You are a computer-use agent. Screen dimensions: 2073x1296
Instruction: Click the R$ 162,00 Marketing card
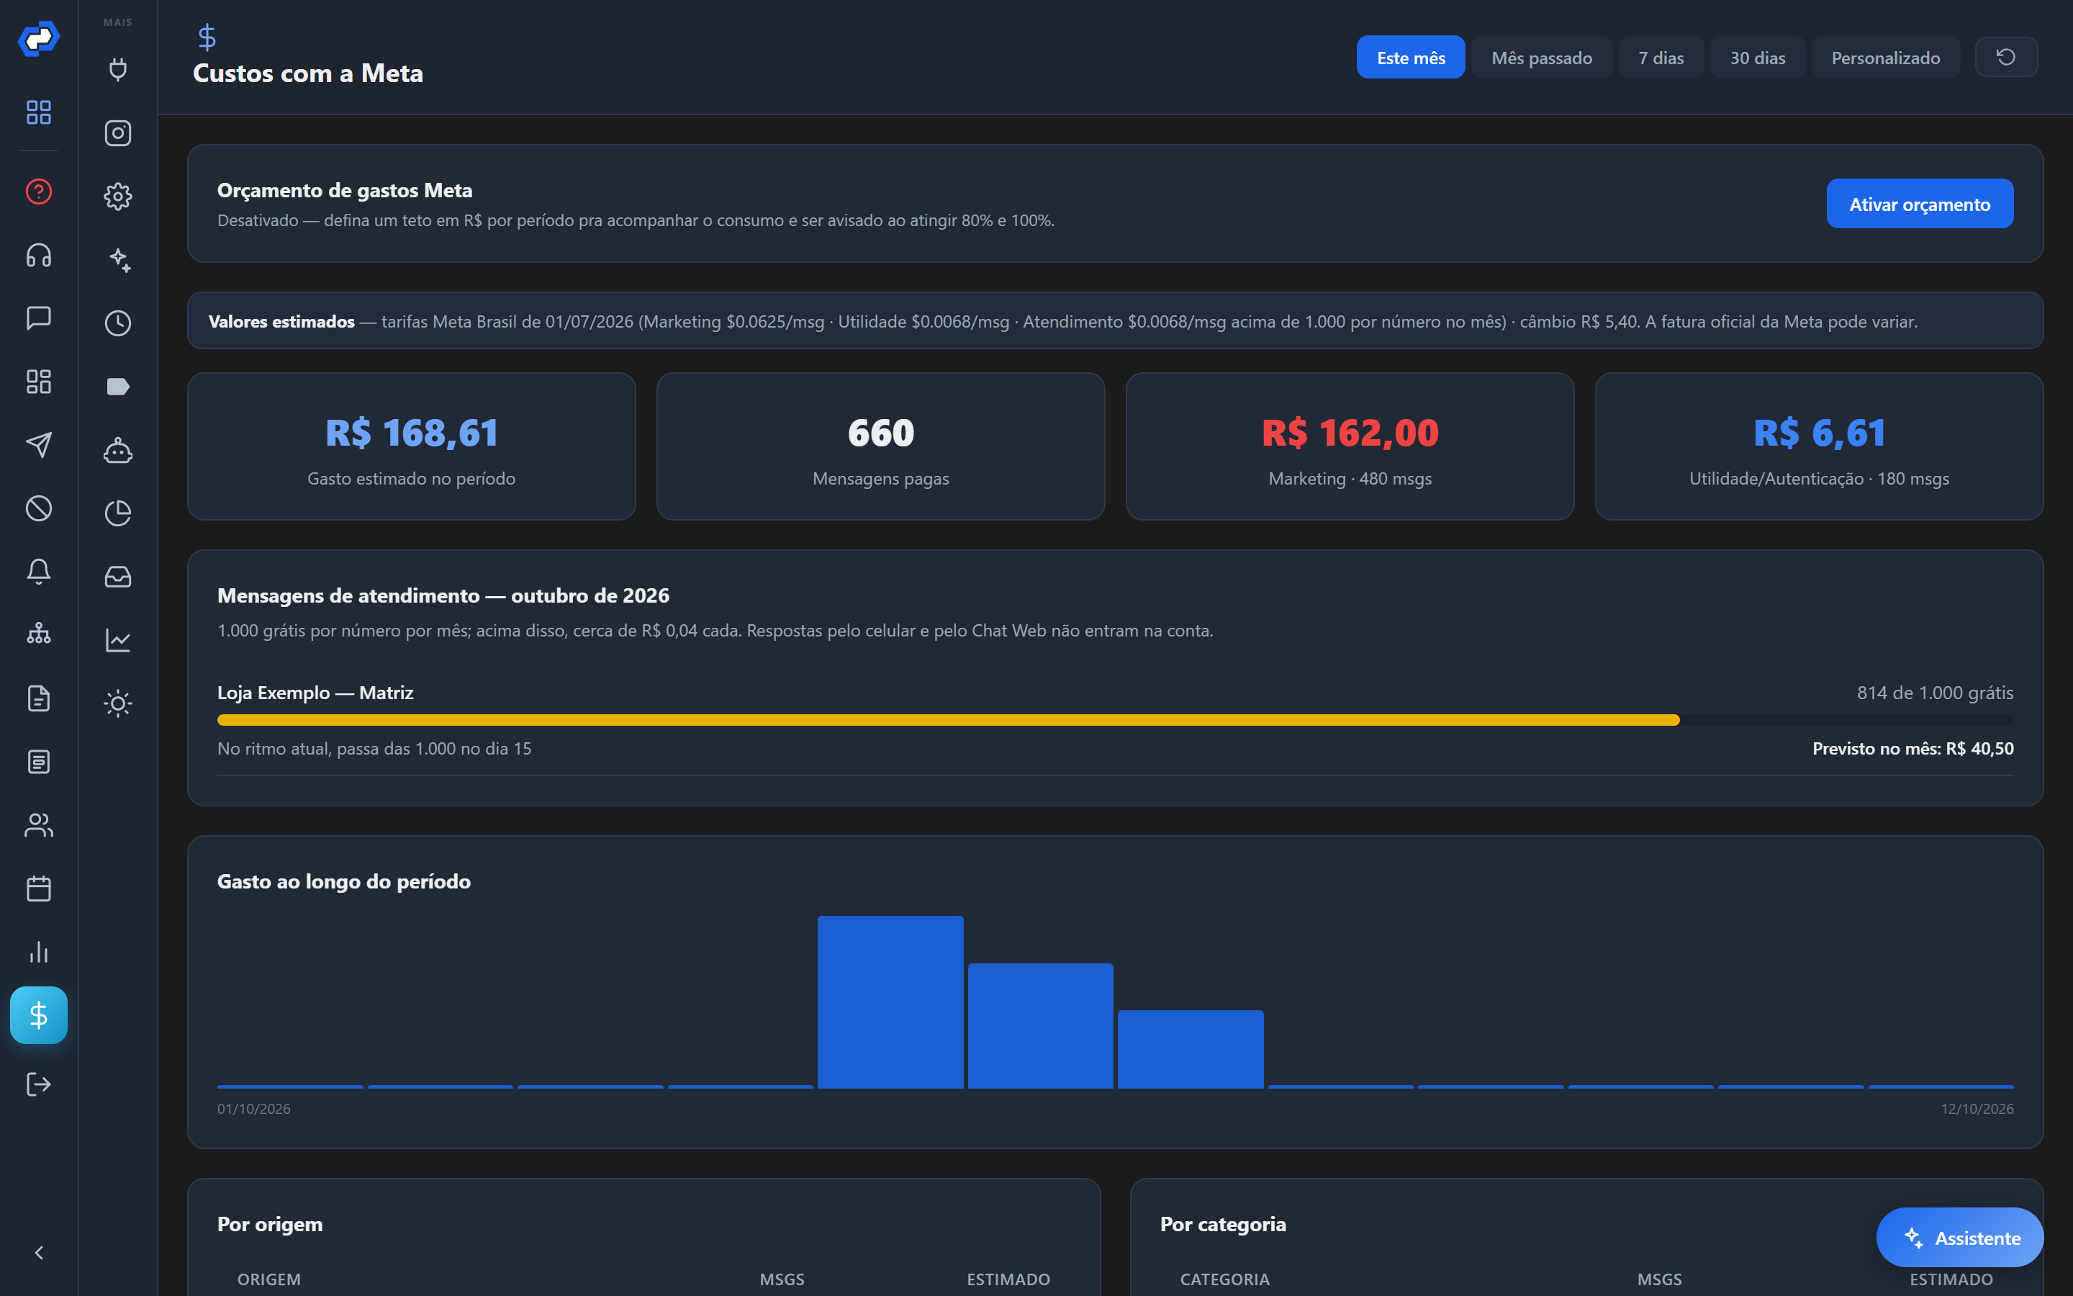(1350, 446)
